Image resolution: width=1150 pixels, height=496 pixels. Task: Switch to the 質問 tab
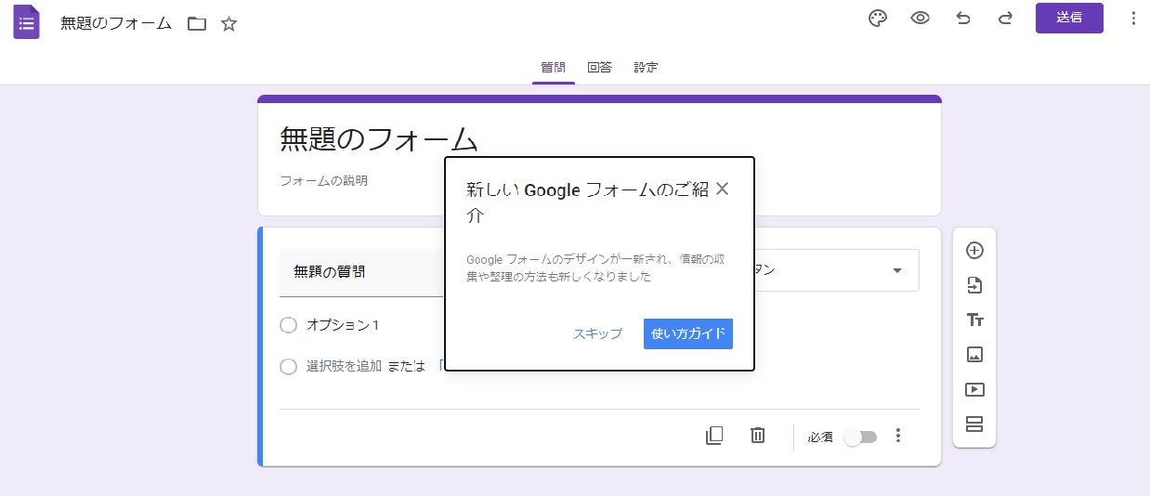point(554,68)
